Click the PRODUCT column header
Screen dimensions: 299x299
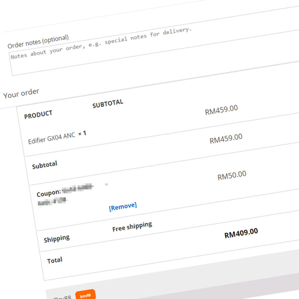pos(38,114)
